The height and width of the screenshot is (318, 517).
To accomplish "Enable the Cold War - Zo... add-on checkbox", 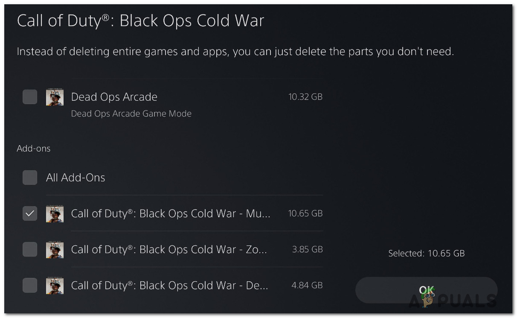I will [x=30, y=249].
